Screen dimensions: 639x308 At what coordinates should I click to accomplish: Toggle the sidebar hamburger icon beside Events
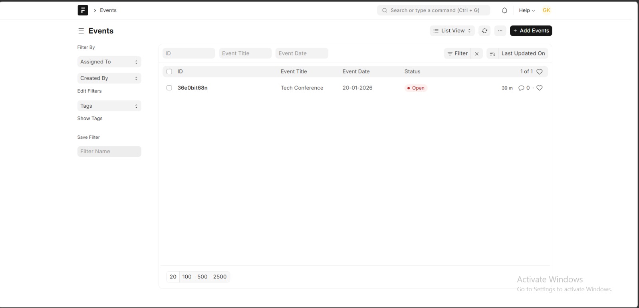[81, 31]
